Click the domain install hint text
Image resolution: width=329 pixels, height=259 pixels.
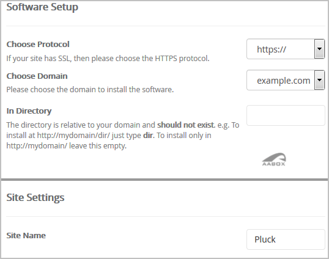(90, 89)
